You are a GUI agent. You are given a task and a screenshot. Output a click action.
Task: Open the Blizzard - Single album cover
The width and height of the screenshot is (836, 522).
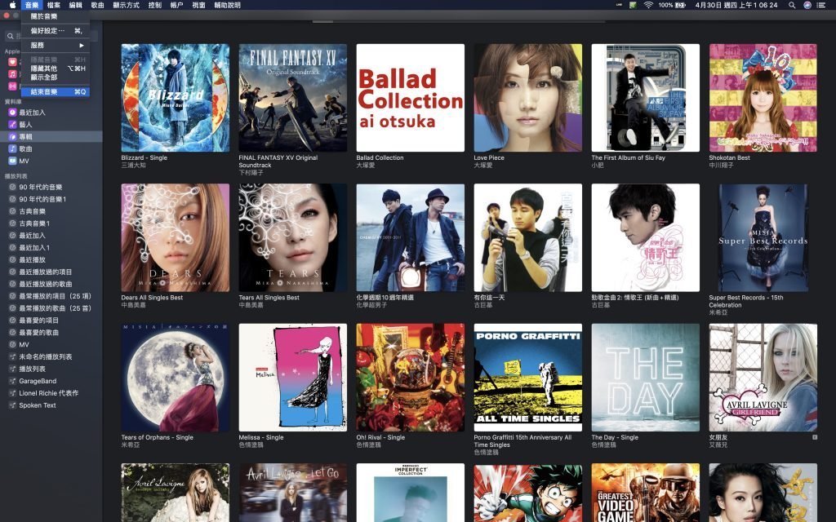click(x=176, y=98)
